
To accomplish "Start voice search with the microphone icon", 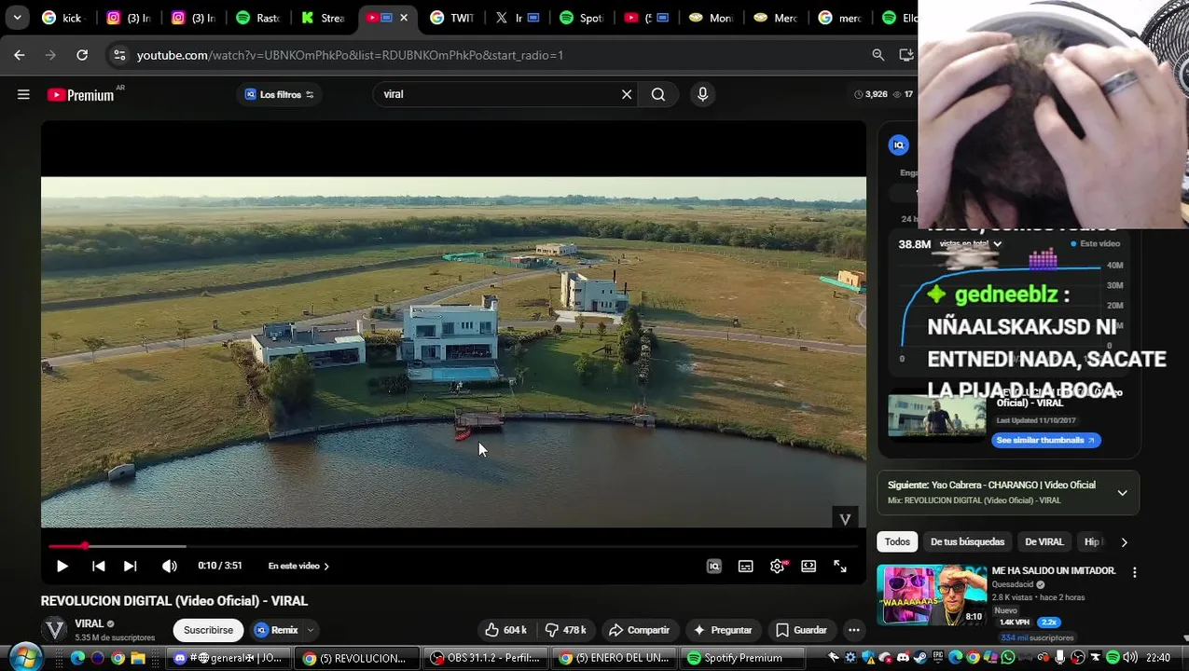I will [x=703, y=94].
